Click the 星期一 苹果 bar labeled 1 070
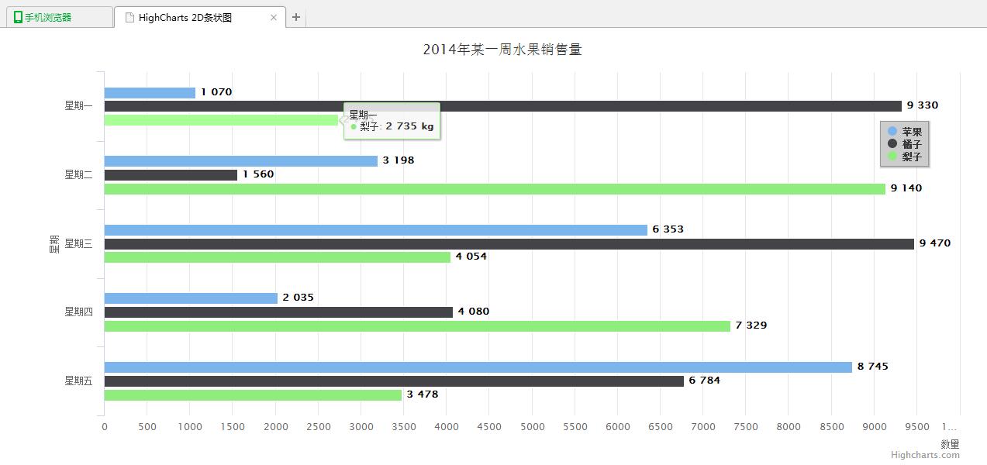This screenshot has width=987, height=465. pos(150,93)
